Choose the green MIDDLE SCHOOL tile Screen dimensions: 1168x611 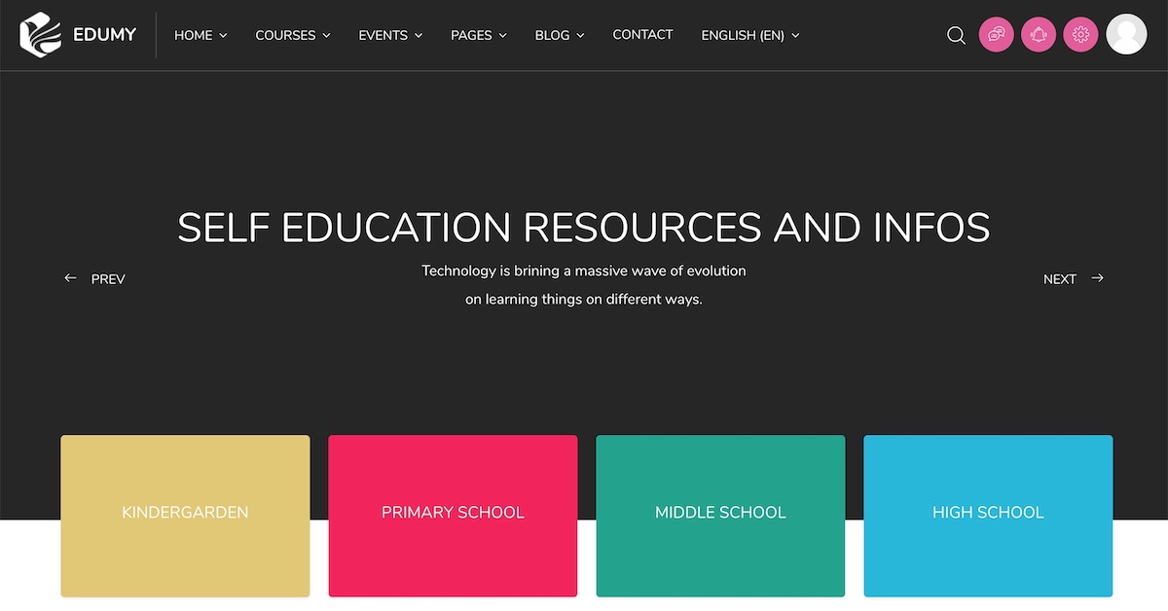pos(720,515)
